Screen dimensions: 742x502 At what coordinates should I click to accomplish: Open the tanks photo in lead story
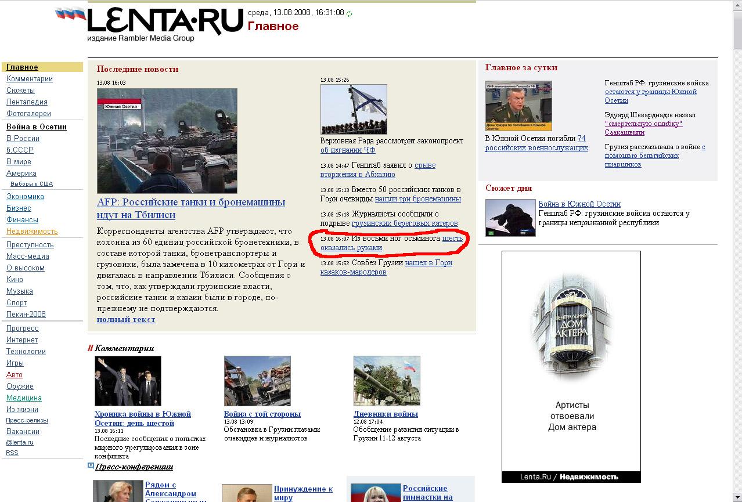pyautogui.click(x=167, y=140)
